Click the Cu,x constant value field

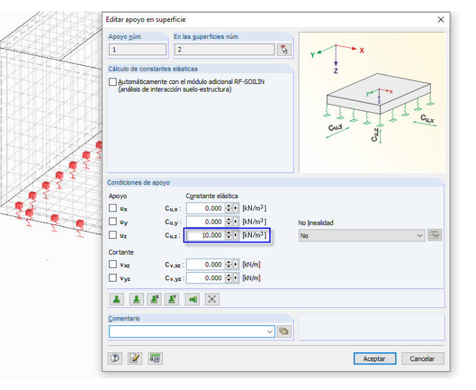tap(206, 208)
